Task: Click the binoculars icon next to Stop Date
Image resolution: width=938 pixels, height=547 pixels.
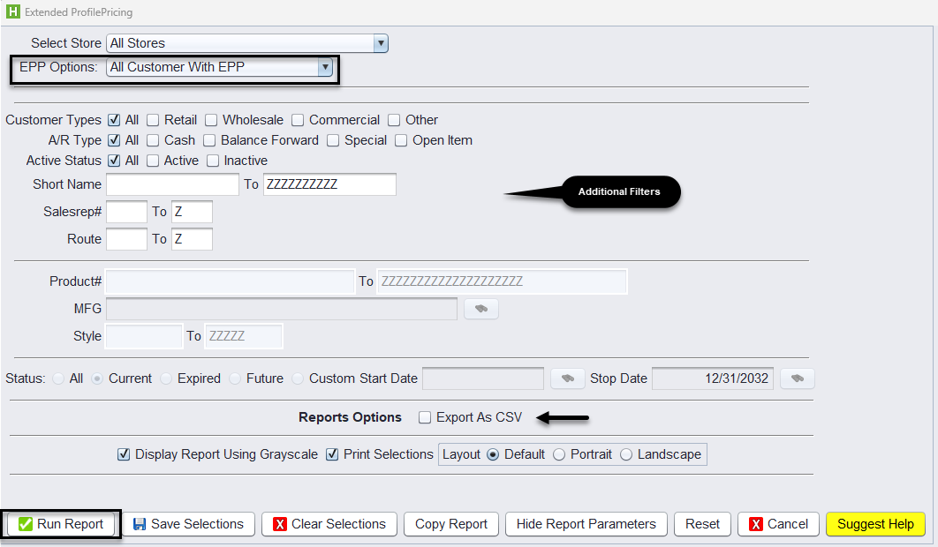Action: tap(797, 378)
